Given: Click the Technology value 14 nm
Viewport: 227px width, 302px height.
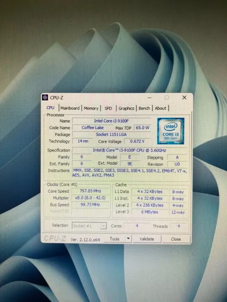Looking at the screenshot, I should [x=83, y=141].
